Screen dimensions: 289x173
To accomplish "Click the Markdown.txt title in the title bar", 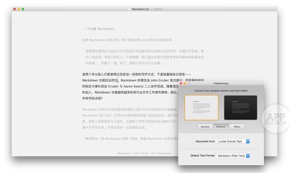I will click(x=140, y=9).
